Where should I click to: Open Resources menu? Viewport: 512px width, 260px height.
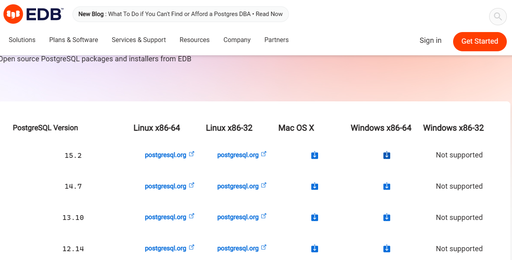(195, 40)
